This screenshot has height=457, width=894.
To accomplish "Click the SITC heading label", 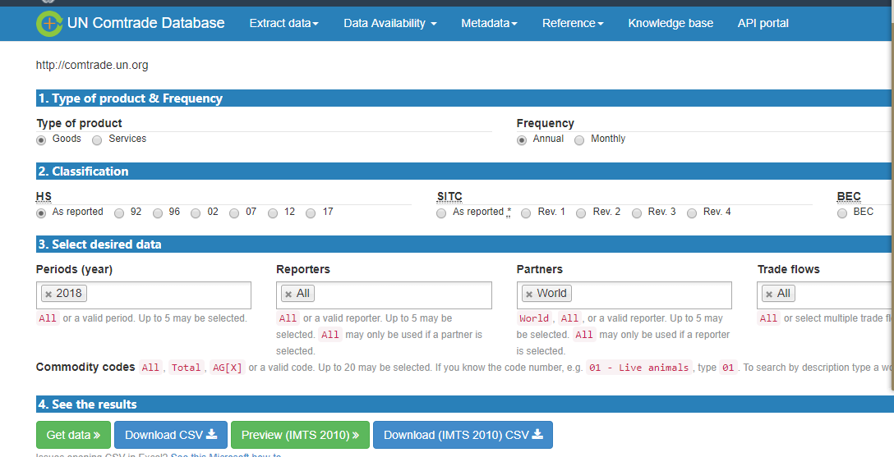I will (449, 197).
